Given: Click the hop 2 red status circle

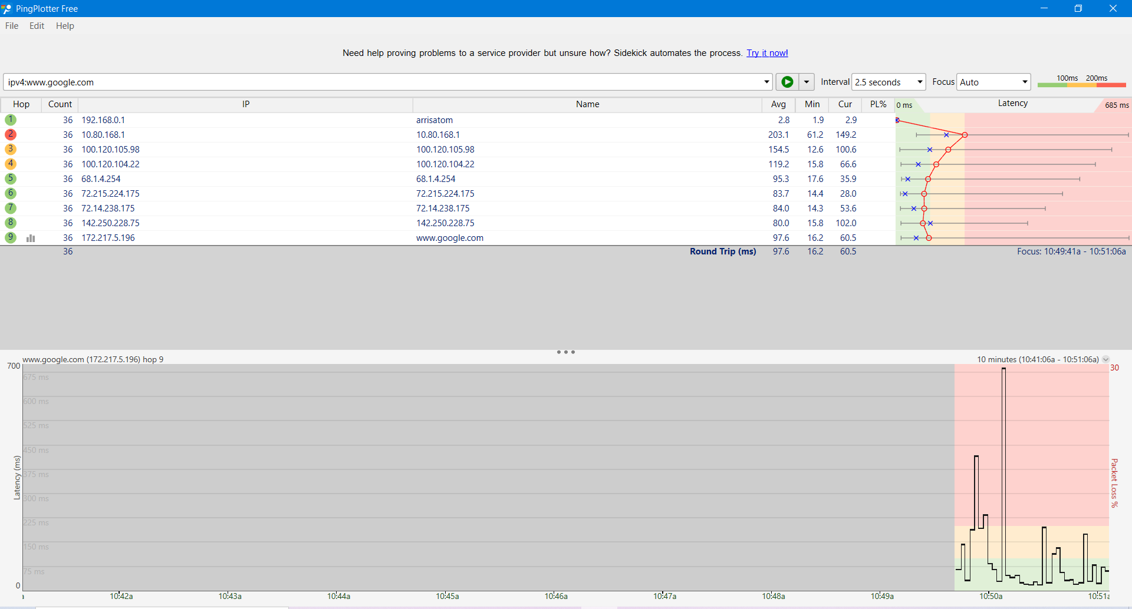Looking at the screenshot, I should click(x=11, y=134).
